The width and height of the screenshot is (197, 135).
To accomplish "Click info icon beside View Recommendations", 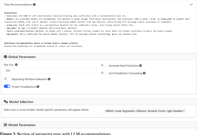I will point(34,5).
